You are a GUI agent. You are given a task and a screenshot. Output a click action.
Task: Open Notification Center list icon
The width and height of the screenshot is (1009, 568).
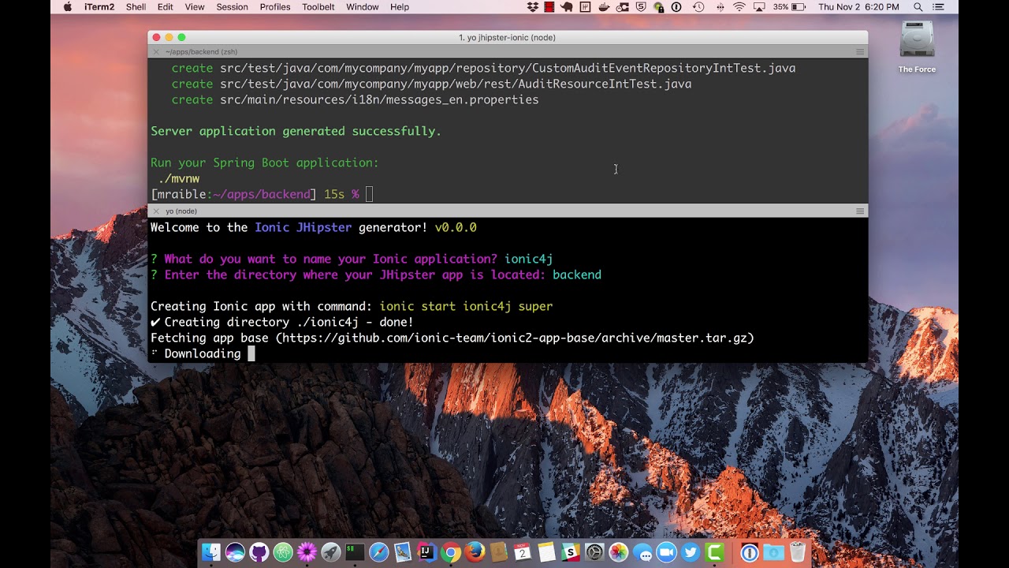(939, 7)
